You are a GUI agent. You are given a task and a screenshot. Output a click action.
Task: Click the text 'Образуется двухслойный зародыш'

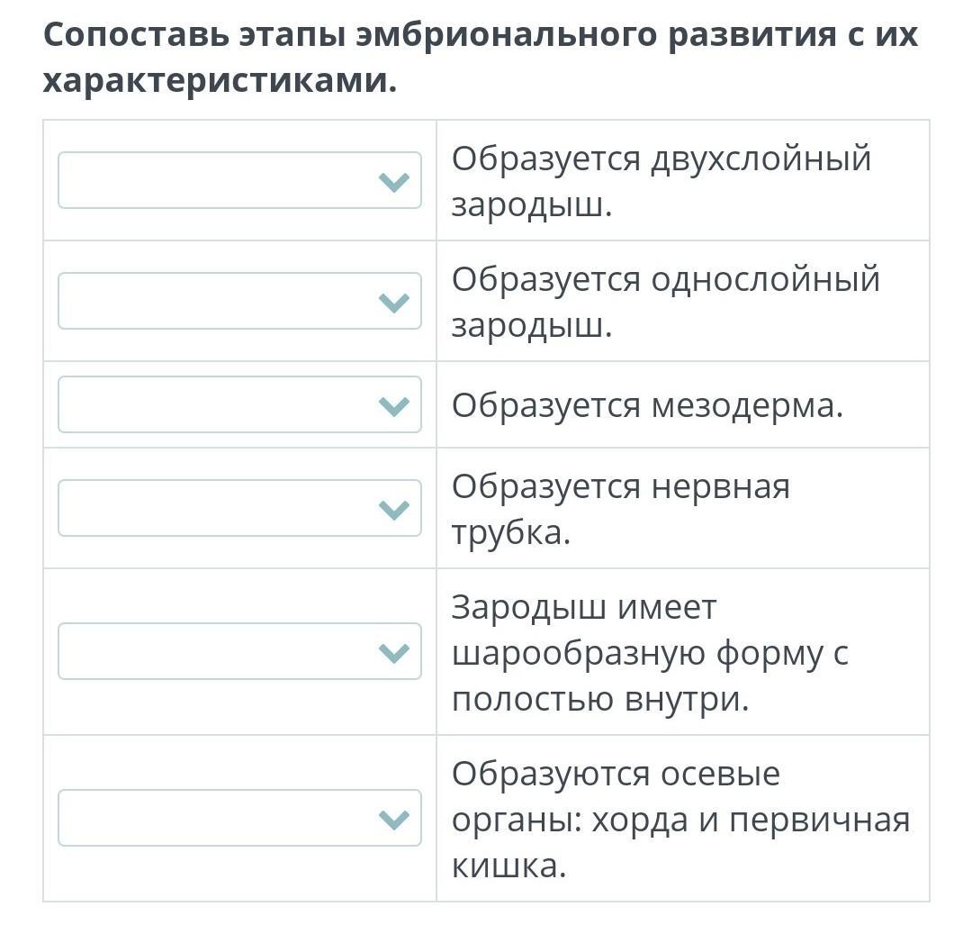[661, 181]
